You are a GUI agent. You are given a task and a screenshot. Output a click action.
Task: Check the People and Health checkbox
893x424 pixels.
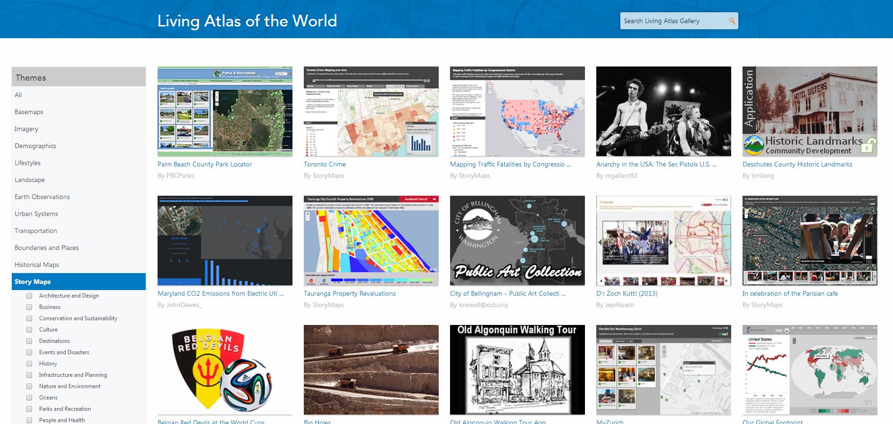(29, 420)
